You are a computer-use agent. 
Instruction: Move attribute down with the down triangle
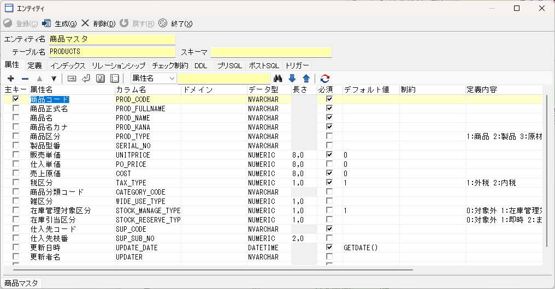(x=54, y=79)
